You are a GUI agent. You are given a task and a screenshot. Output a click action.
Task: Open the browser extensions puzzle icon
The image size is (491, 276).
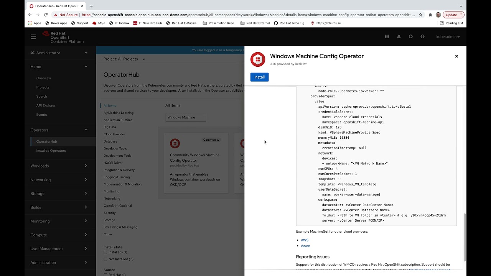click(430, 15)
